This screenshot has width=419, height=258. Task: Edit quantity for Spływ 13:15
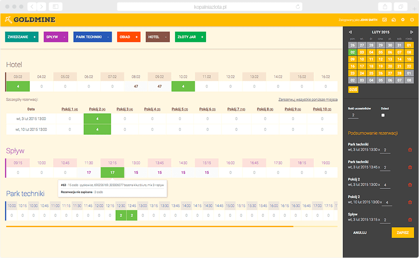coord(385,220)
